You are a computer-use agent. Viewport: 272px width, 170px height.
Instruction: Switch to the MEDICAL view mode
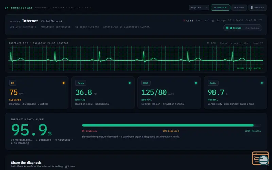point(220,7)
